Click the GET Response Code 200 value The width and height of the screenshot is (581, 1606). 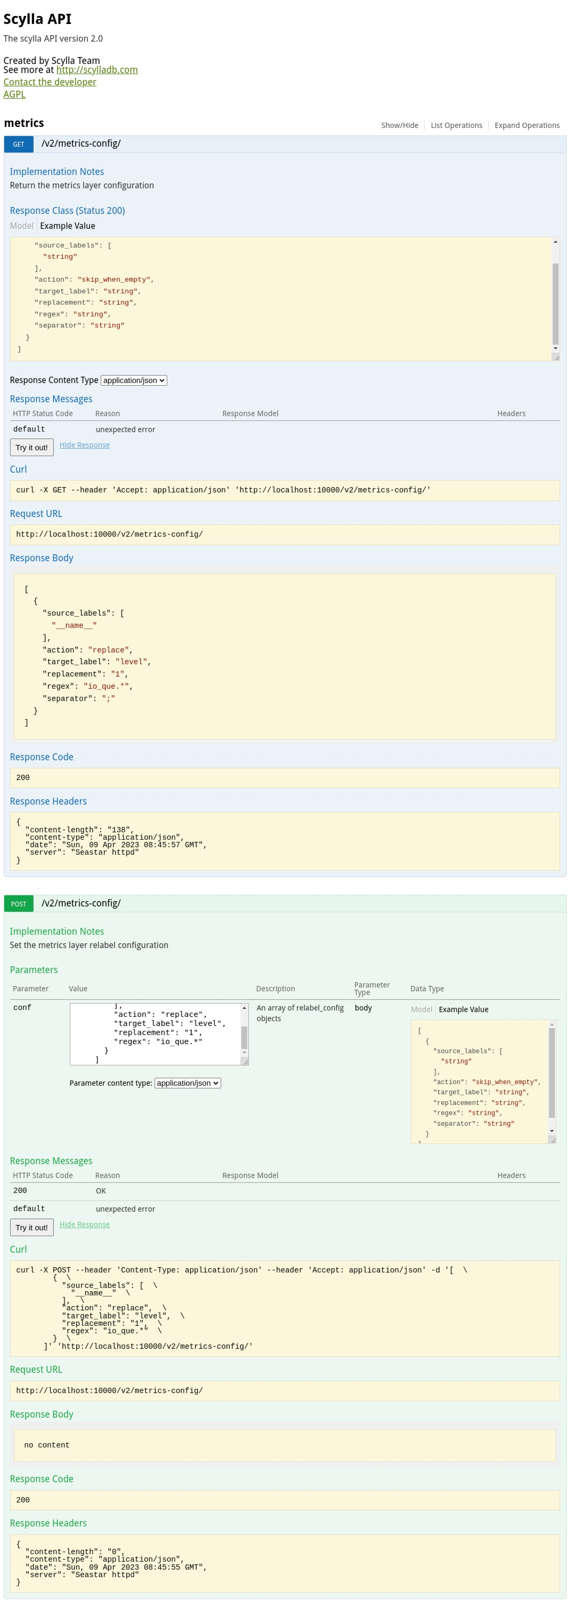(23, 777)
